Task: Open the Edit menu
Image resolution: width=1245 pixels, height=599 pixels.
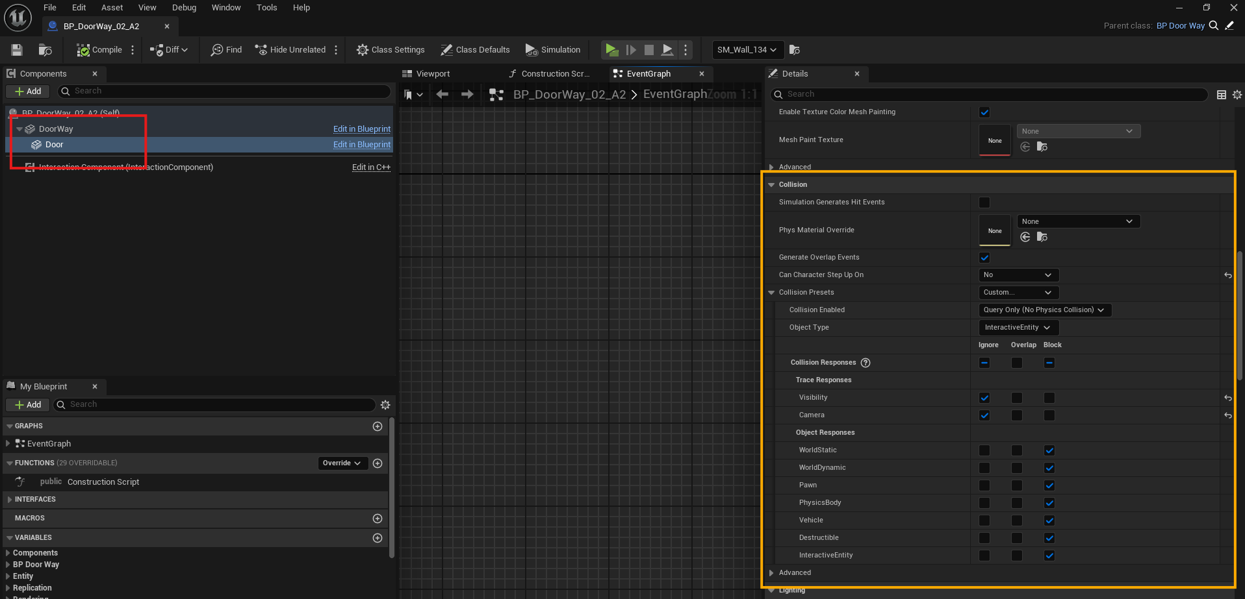Action: tap(79, 8)
